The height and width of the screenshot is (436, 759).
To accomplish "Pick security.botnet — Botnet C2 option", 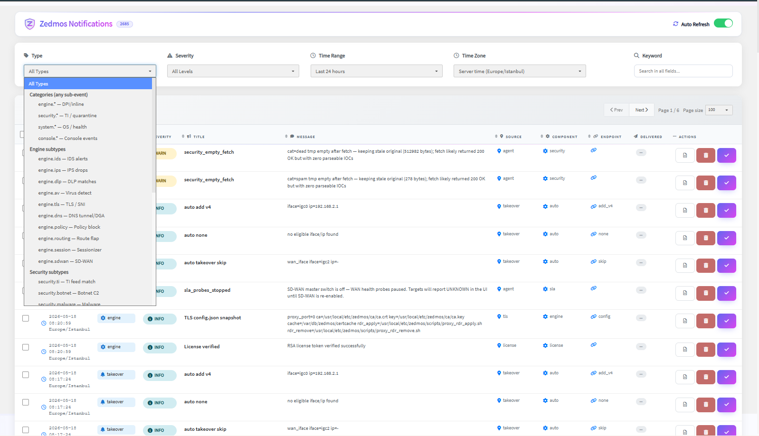I will pyautogui.click(x=88, y=293).
